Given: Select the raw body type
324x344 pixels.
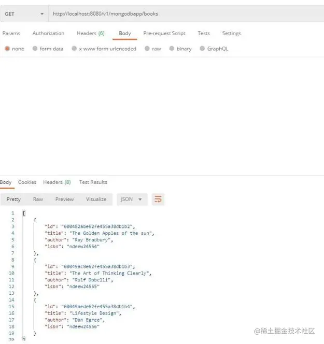Looking at the screenshot, I should coord(153,49).
